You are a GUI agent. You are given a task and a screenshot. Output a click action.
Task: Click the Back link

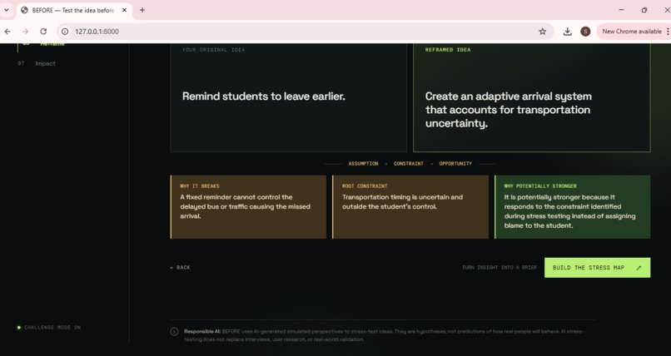(x=180, y=268)
